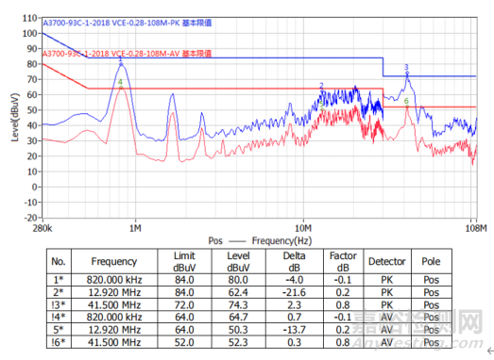Click the No. column header

59,261
